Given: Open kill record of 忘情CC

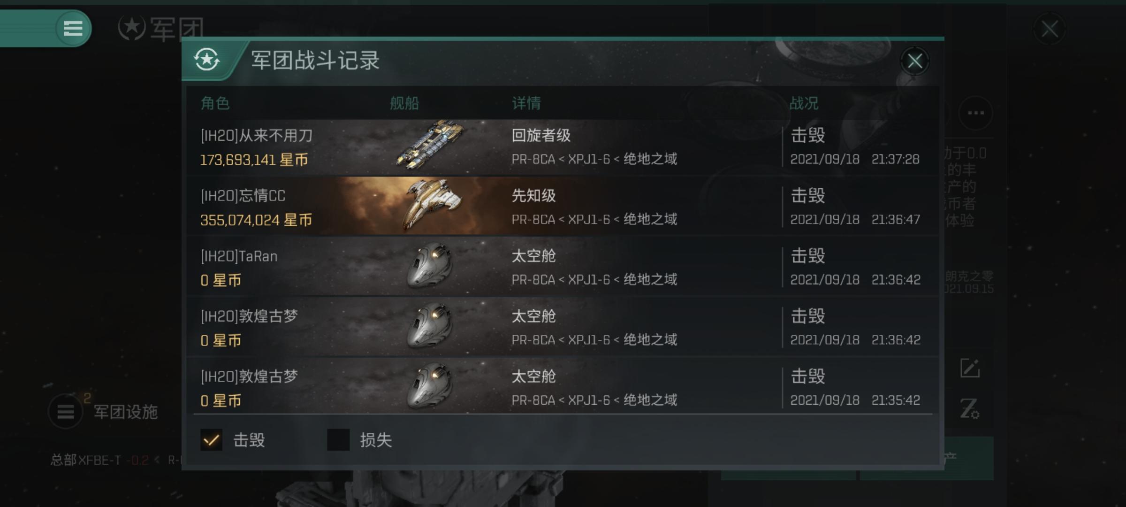Looking at the screenshot, I should click(x=563, y=206).
